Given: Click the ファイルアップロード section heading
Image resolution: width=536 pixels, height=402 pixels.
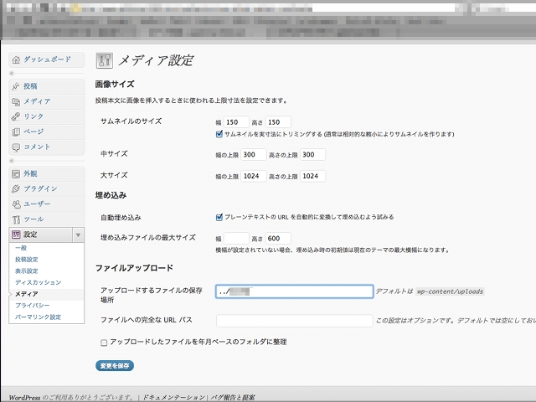Looking at the screenshot, I should tap(134, 268).
